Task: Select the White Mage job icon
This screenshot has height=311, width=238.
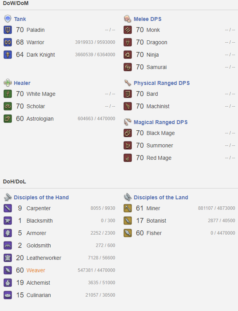Action: (8, 94)
